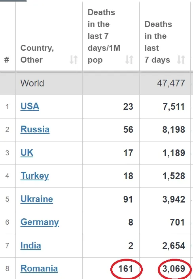
Task: Click Romania's circled 3,069 deaths value
Action: click(174, 269)
